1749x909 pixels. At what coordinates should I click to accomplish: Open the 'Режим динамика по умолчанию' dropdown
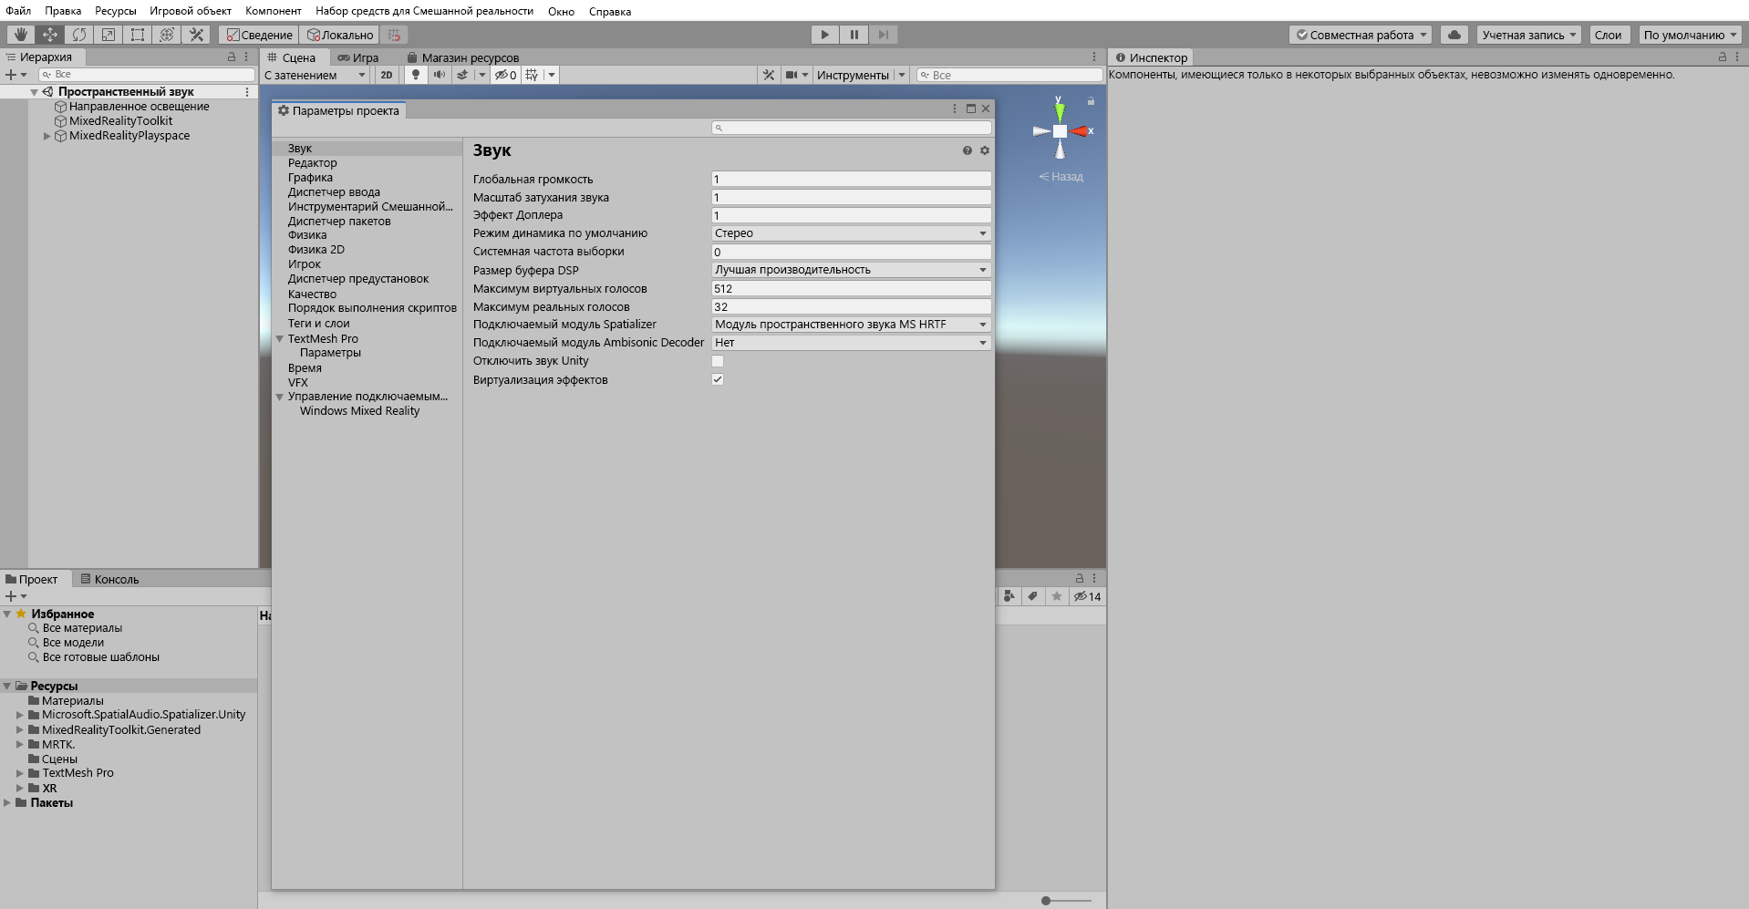pos(851,233)
